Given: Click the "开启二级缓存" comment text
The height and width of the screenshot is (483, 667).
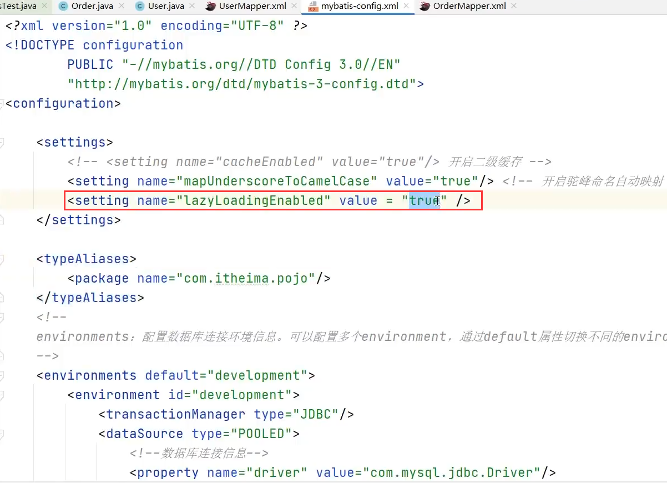Looking at the screenshot, I should pos(485,162).
